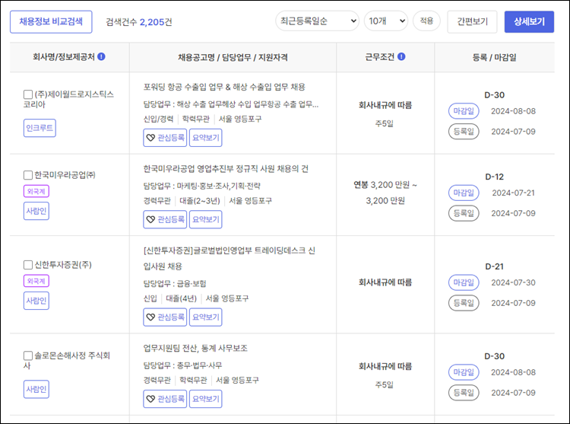Image resolution: width=570 pixels, height=424 pixels.
Task: Switch to 상세보기 view
Action: 529,22
